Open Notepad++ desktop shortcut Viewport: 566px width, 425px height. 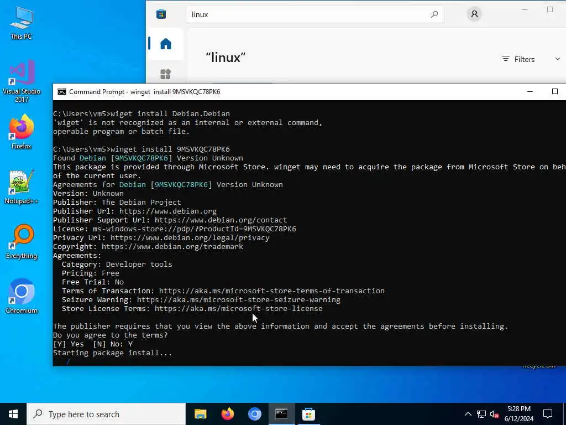pyautogui.click(x=22, y=187)
